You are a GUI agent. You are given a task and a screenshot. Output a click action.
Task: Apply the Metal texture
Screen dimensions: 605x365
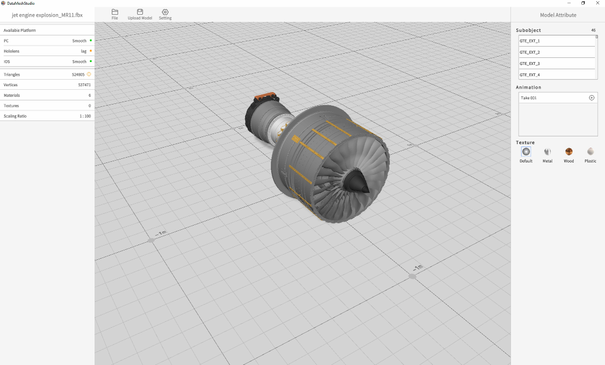pos(548,152)
